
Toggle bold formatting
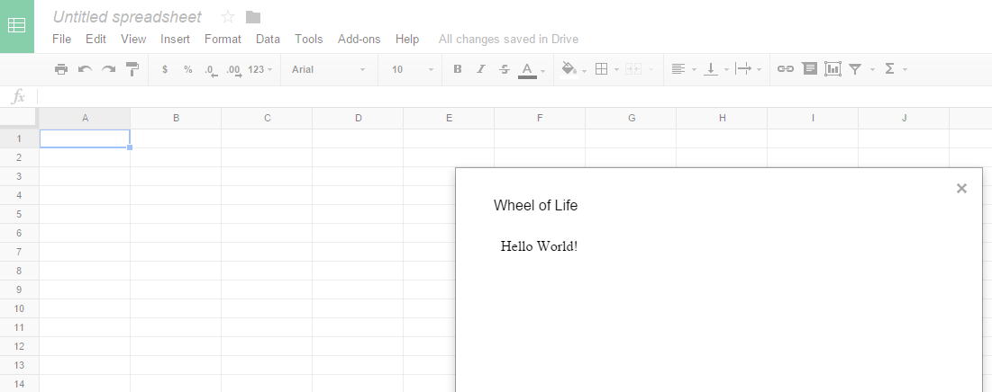(x=458, y=69)
